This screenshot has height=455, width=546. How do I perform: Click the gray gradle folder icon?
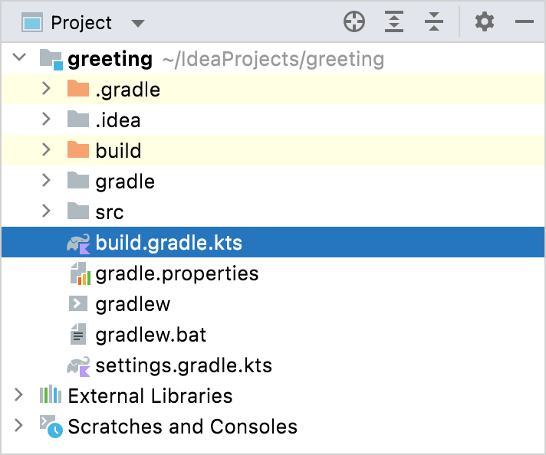click(x=78, y=180)
